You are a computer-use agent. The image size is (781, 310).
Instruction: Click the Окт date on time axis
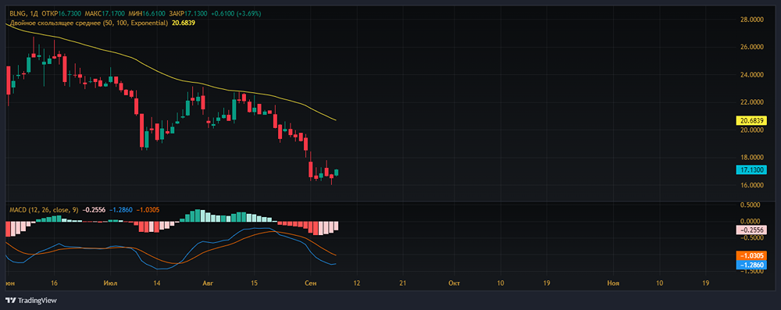(x=454, y=283)
